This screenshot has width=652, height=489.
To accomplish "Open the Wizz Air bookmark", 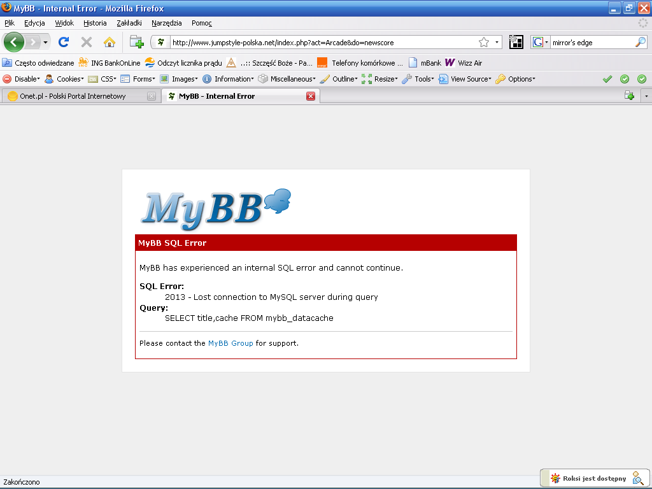I will coord(464,63).
